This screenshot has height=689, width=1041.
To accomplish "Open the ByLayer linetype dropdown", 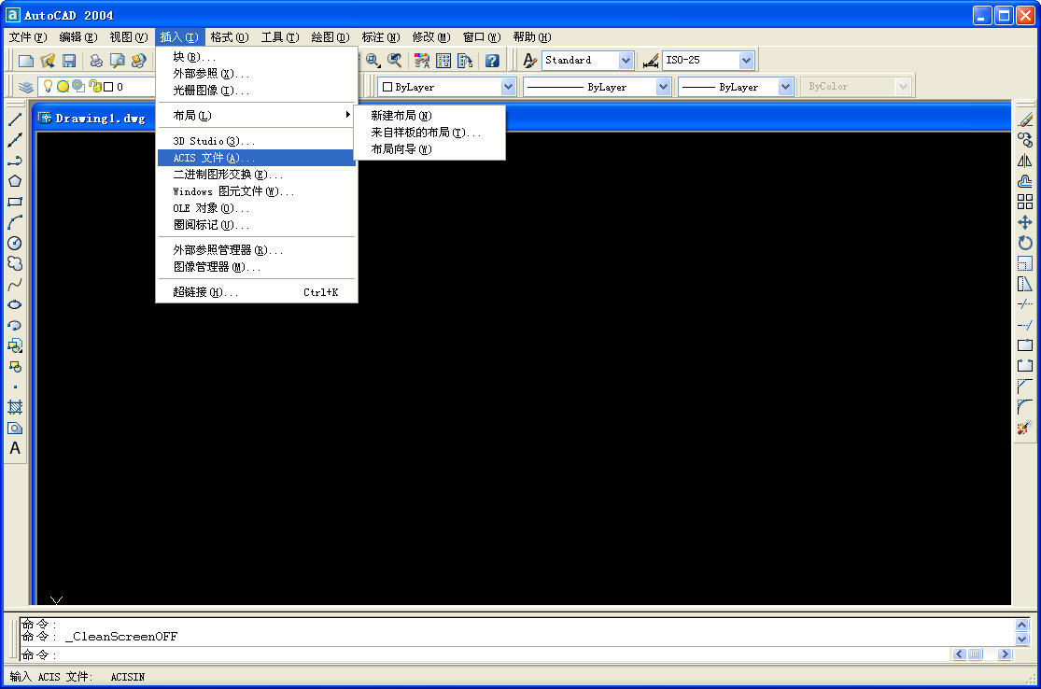I will (663, 87).
